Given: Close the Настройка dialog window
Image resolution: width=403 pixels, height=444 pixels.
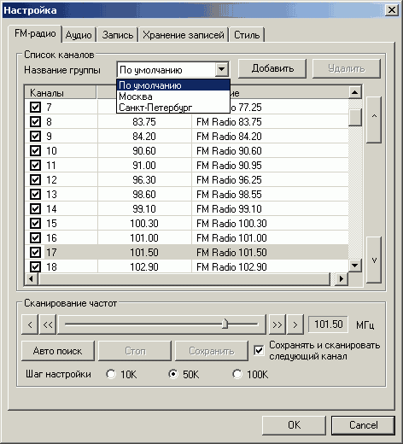Looking at the screenshot, I should coord(392,10).
